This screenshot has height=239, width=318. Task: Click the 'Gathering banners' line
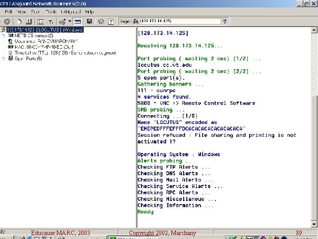coord(170,84)
